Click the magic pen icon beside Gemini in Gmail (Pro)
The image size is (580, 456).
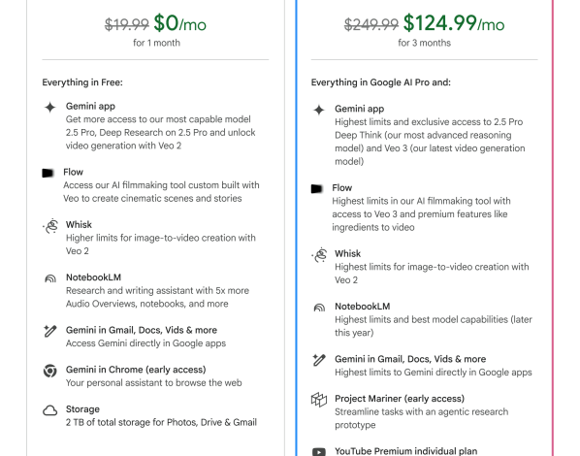(49, 331)
